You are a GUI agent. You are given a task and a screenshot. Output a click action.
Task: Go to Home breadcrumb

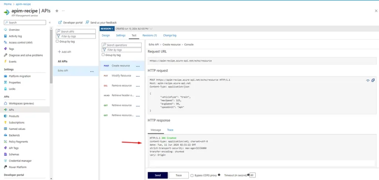[x=8, y=4]
